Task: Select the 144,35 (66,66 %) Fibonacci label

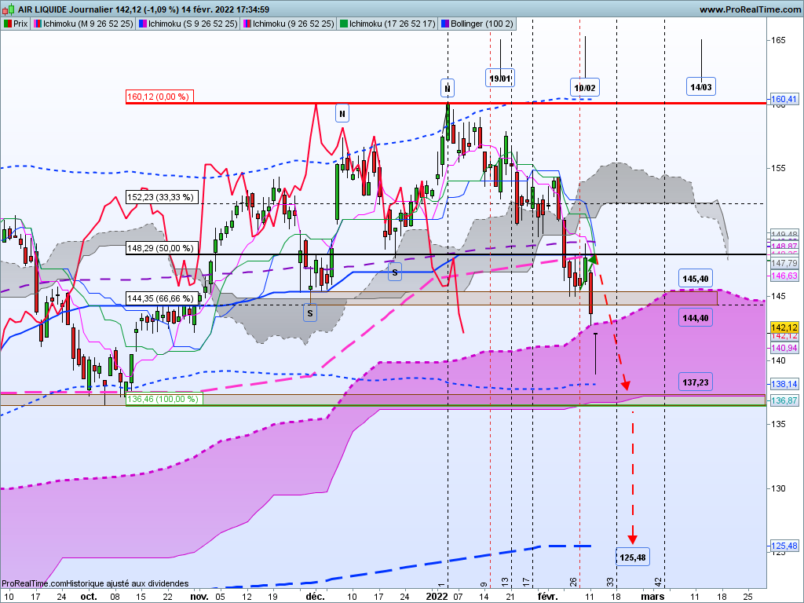Action: [162, 298]
